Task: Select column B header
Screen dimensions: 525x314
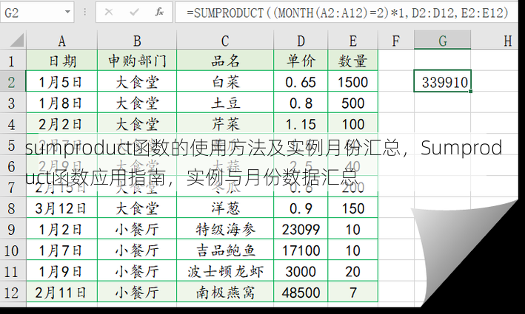Action: point(137,41)
